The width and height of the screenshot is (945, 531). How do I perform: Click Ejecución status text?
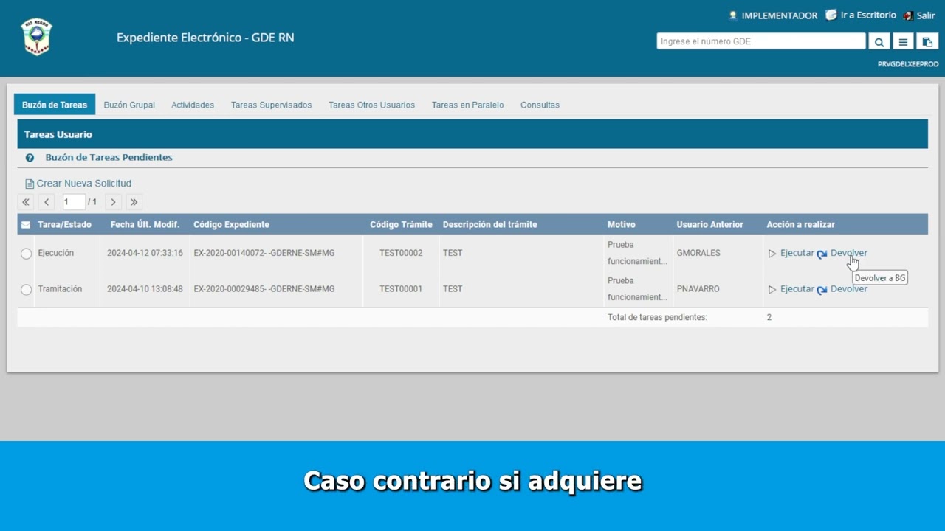(x=56, y=253)
